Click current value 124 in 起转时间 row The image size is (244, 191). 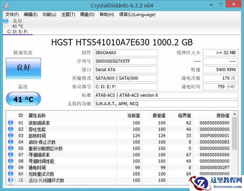tap(136, 136)
